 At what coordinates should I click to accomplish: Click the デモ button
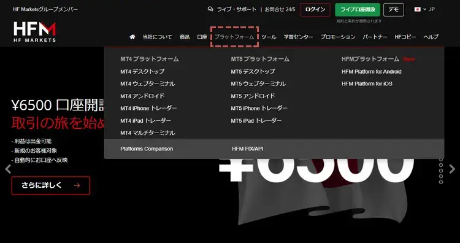click(394, 10)
